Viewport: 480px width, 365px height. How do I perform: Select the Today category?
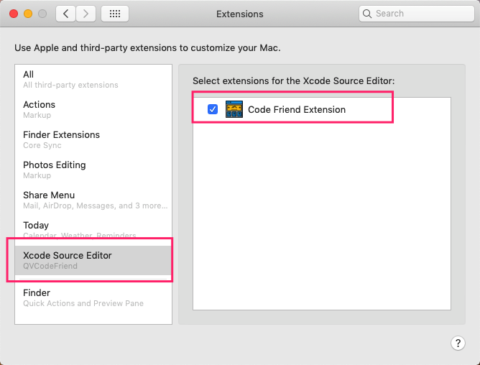click(93, 230)
